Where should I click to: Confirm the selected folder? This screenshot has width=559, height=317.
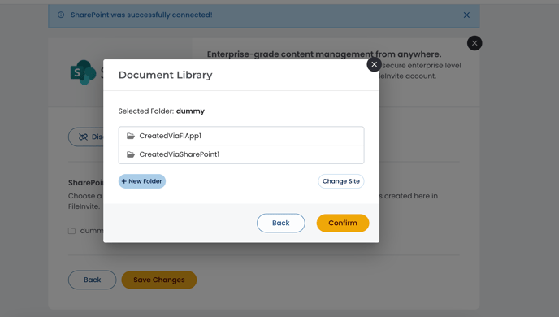pos(343,223)
